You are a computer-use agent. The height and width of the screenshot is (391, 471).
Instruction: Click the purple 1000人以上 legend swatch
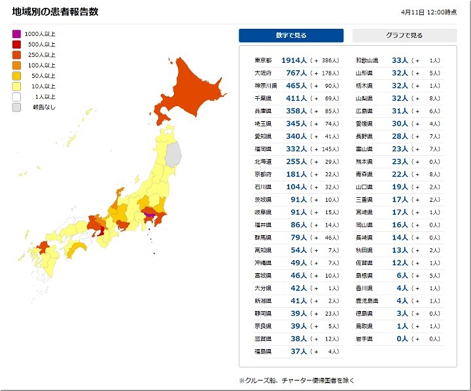click(x=16, y=33)
